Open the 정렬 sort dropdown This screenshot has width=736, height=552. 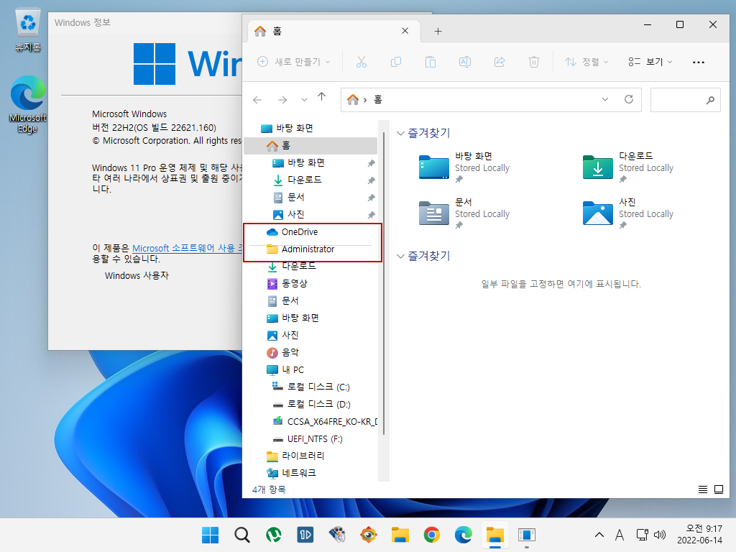[x=586, y=62]
